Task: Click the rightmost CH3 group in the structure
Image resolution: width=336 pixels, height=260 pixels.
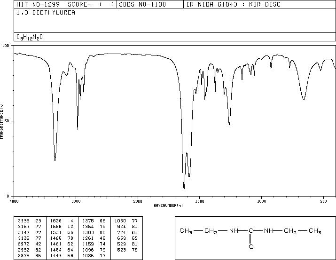Action: [315, 231]
